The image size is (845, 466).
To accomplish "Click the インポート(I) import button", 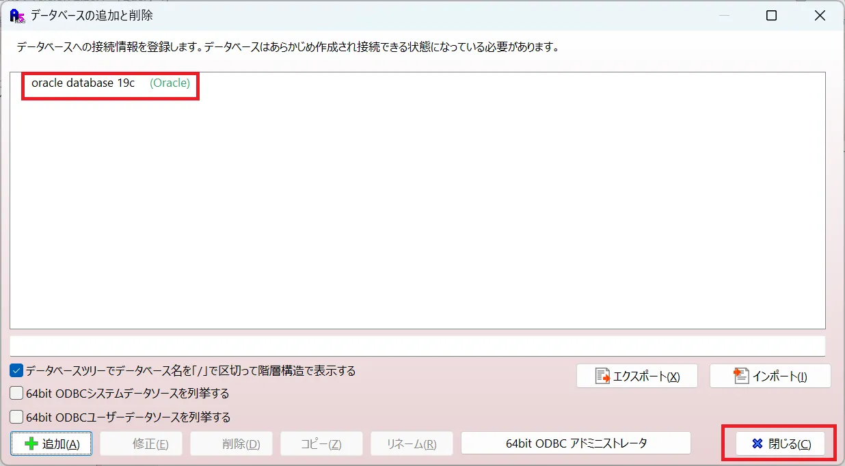I will pos(770,376).
